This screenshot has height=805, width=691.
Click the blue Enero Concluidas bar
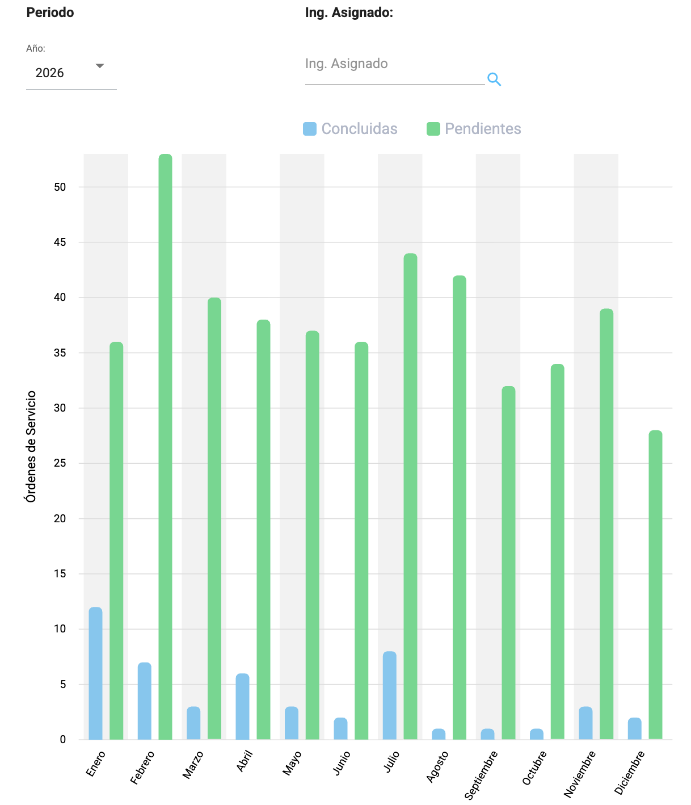point(96,673)
